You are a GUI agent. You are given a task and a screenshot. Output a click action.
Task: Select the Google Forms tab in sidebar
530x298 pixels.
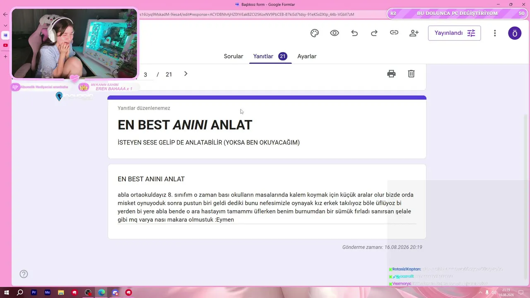point(5,35)
